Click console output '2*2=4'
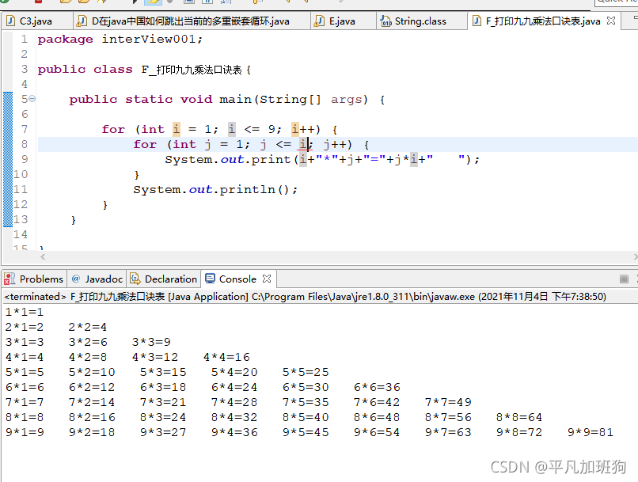Viewport: 638px width, 482px height. pyautogui.click(x=88, y=327)
